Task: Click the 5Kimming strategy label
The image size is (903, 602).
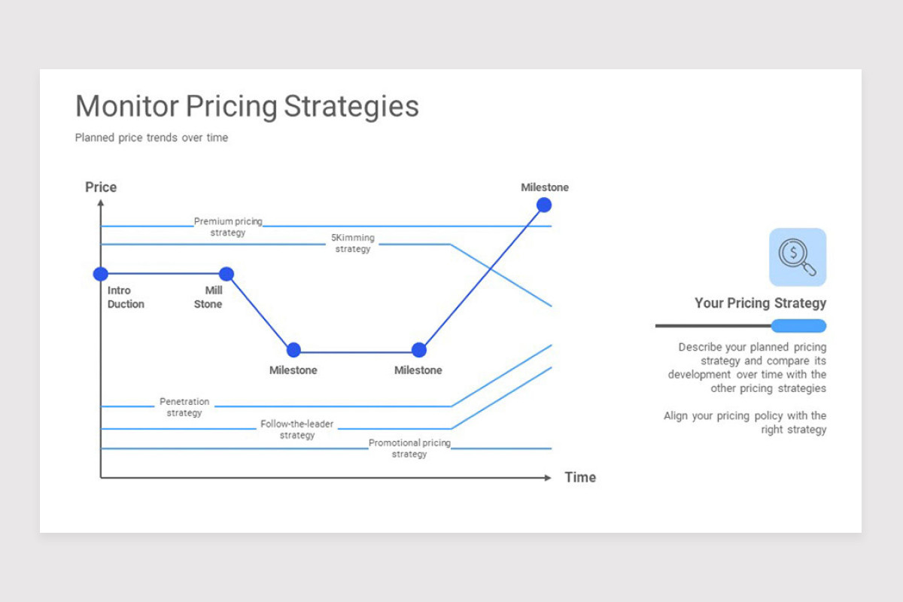Action: click(x=353, y=243)
